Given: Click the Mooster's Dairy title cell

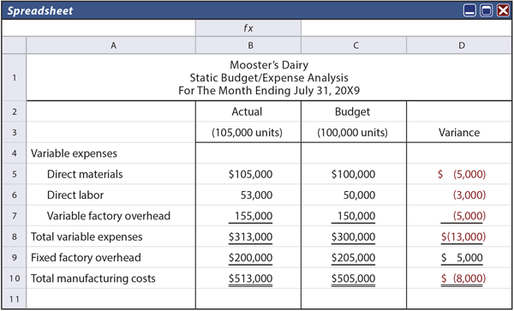Looking at the screenshot, I should (269, 77).
